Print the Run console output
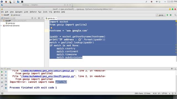Viewport: 177px width, 99px height. click(x=6, y=85)
